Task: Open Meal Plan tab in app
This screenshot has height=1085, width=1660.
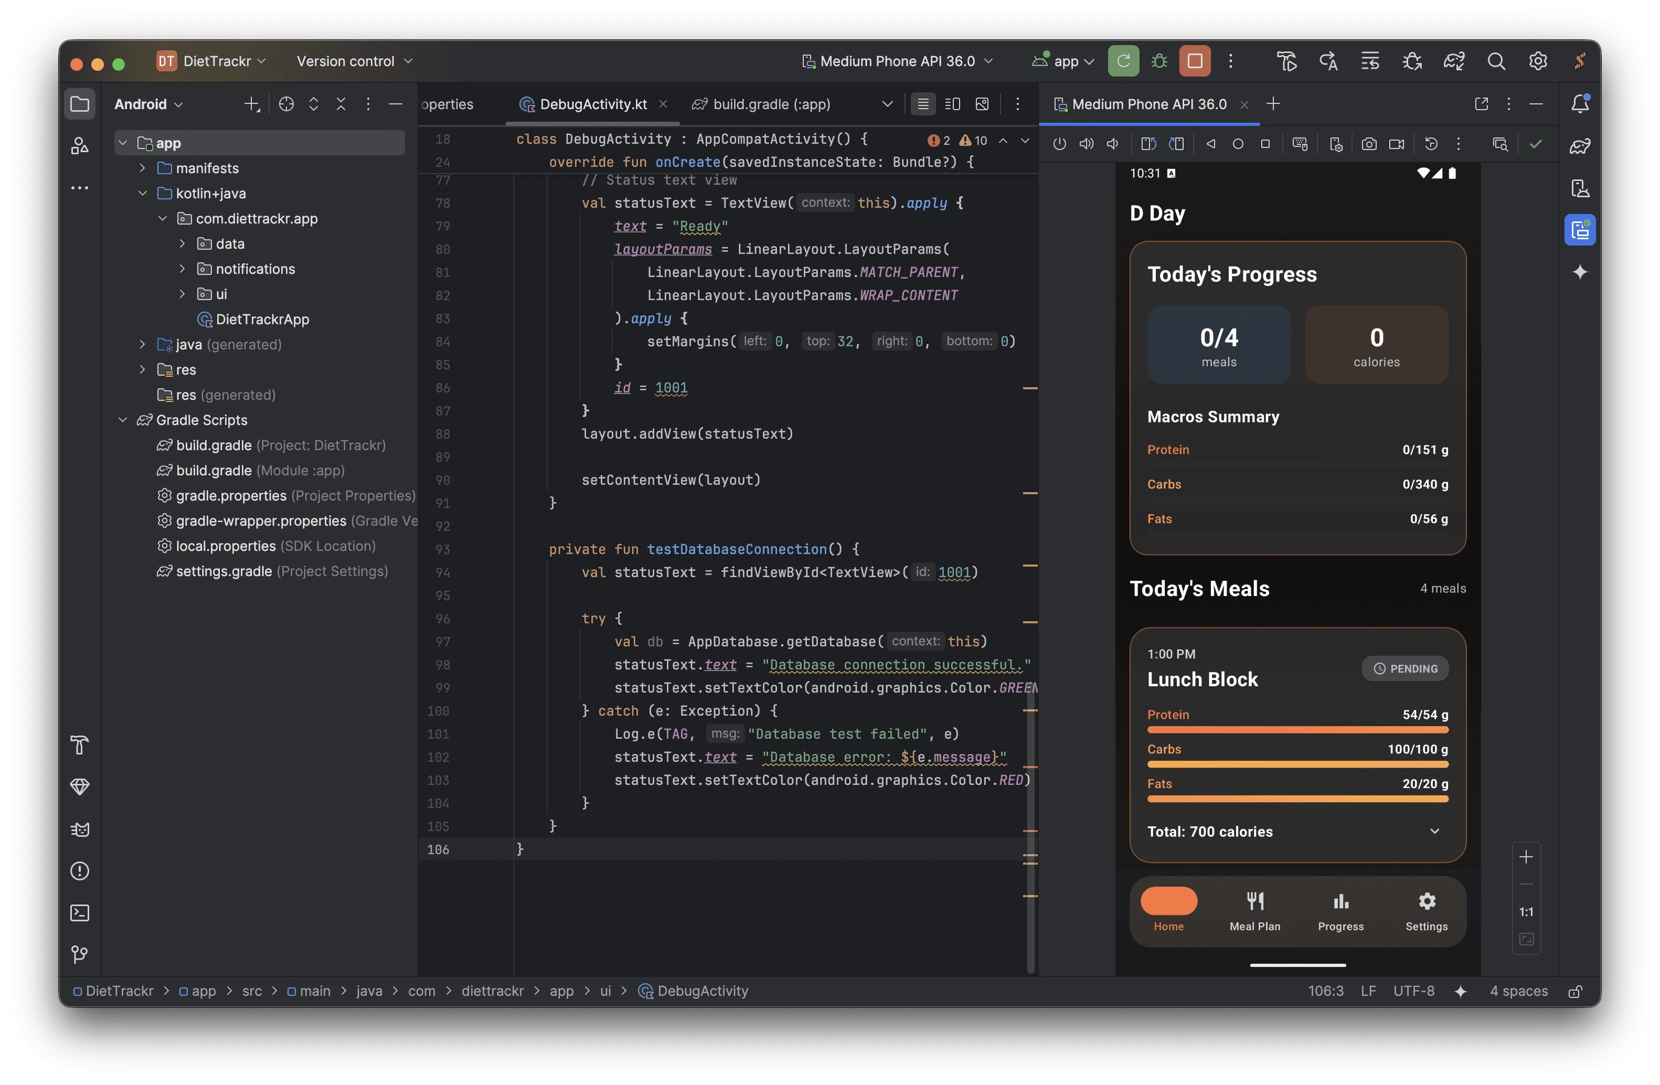Action: click(x=1254, y=911)
